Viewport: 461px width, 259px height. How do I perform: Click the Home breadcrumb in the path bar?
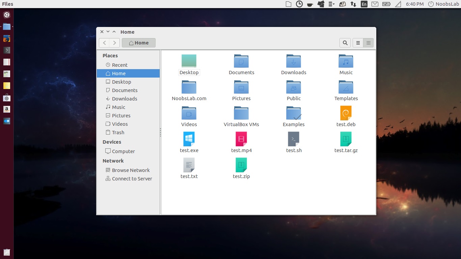(x=138, y=42)
